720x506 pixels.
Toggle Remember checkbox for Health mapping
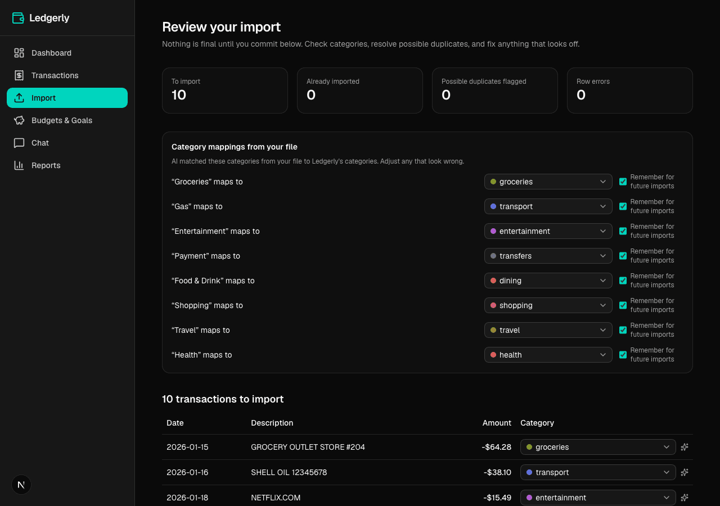pos(623,355)
